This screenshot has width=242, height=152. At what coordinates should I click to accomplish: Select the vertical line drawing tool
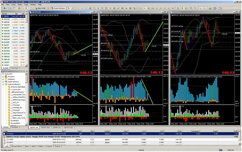(78, 8)
